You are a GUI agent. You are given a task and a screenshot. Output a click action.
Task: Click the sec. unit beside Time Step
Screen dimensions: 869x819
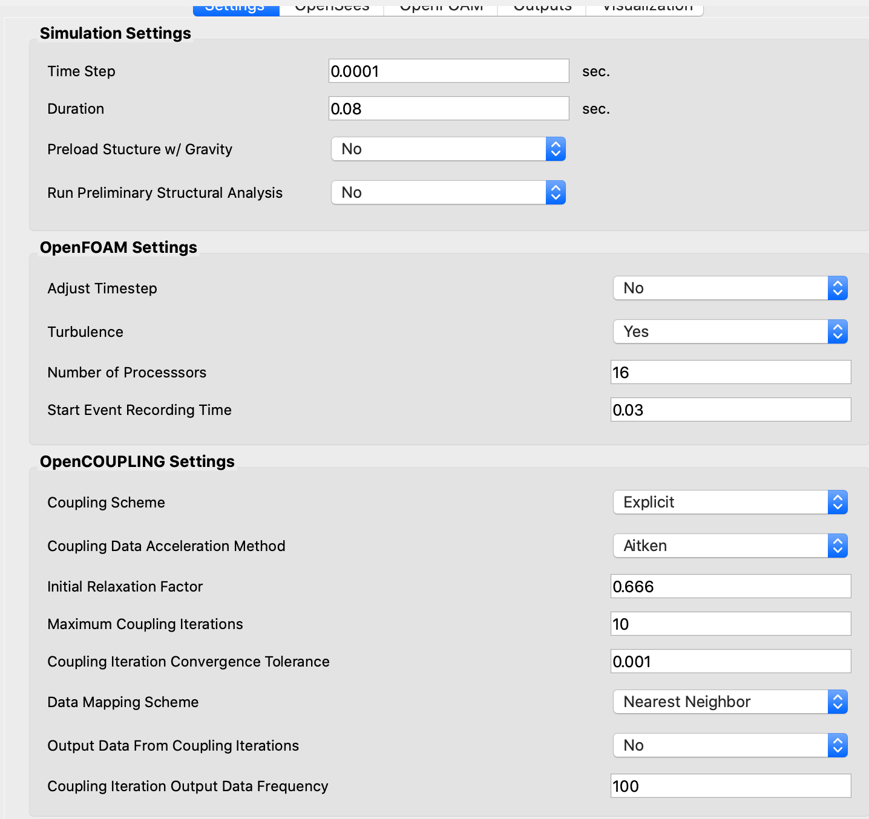[596, 71]
